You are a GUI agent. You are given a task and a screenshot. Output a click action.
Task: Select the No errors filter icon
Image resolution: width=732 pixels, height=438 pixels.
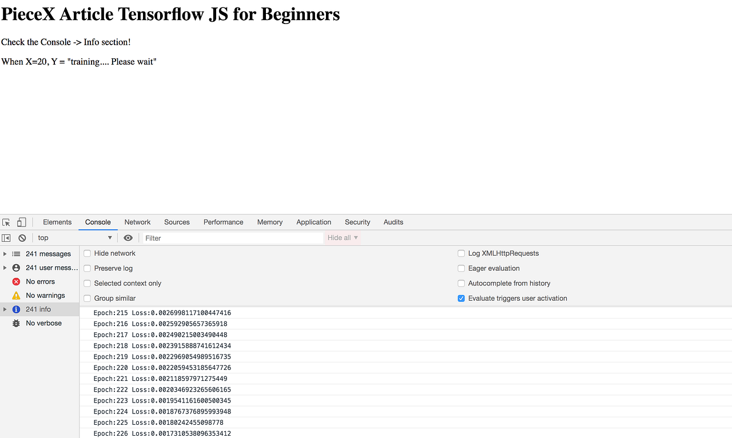[x=16, y=281]
